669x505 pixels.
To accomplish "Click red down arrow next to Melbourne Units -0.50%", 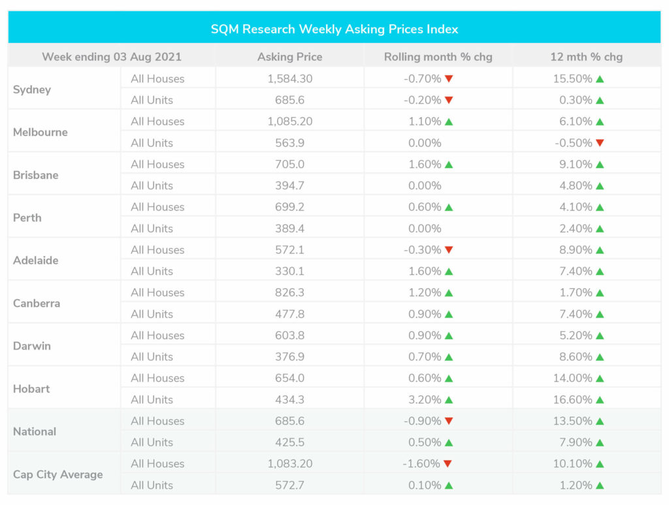I will (x=600, y=143).
